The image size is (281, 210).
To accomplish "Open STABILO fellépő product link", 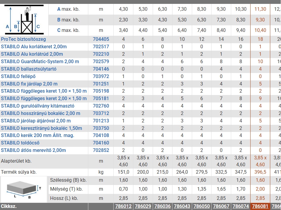I will click(18, 76).
